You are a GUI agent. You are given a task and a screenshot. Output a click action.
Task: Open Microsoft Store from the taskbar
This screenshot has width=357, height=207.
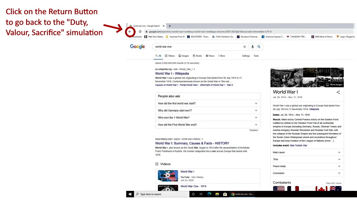click(225, 194)
